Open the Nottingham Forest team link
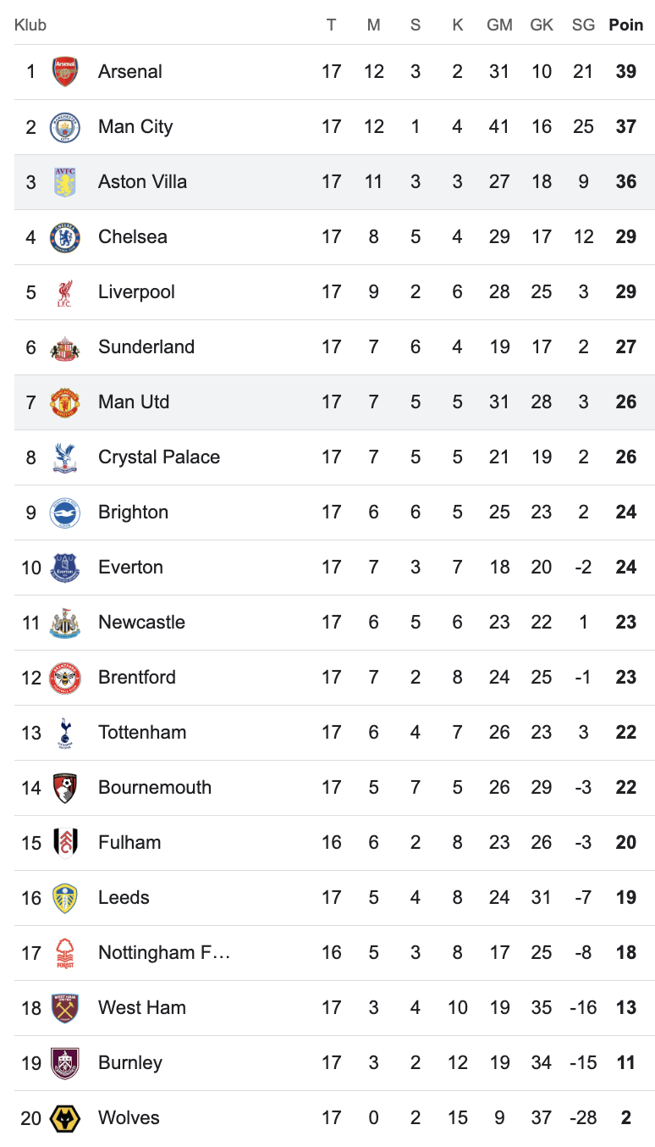The width and height of the screenshot is (655, 1147). (x=164, y=953)
